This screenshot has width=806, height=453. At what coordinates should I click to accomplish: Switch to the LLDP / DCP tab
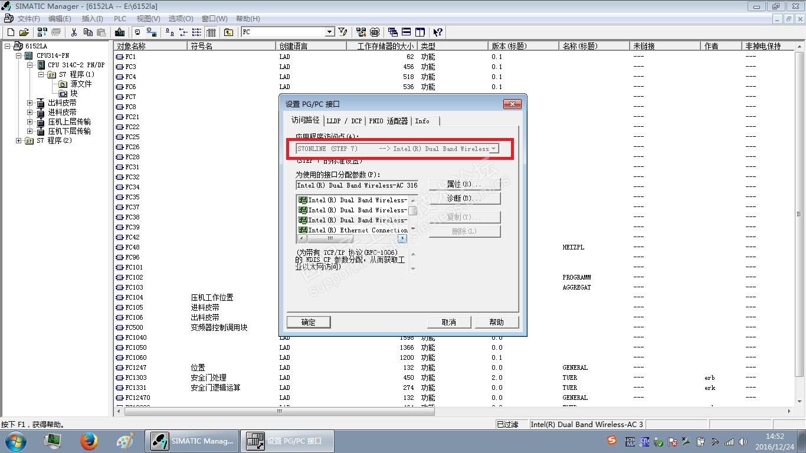coord(344,121)
